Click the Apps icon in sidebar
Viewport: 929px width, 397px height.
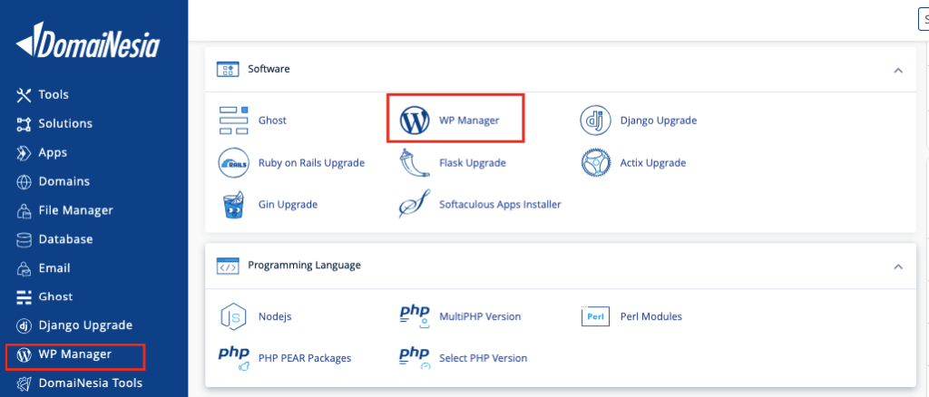pyautogui.click(x=24, y=152)
